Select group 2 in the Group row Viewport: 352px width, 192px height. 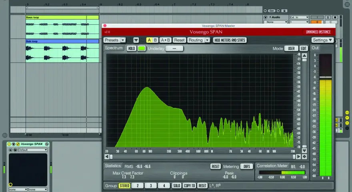pyautogui.click(x=137, y=186)
